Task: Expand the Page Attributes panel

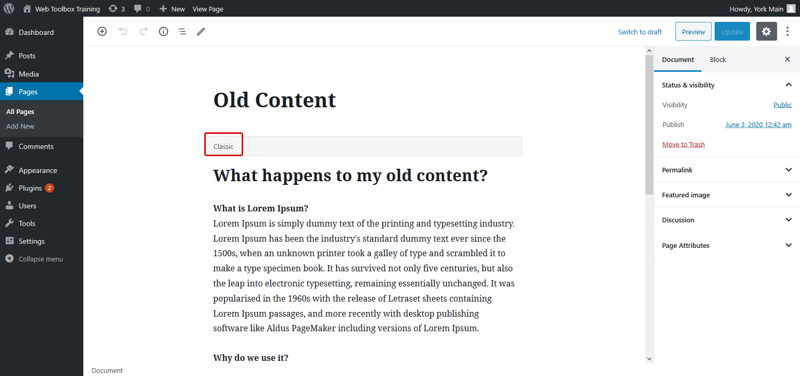Action: point(727,245)
